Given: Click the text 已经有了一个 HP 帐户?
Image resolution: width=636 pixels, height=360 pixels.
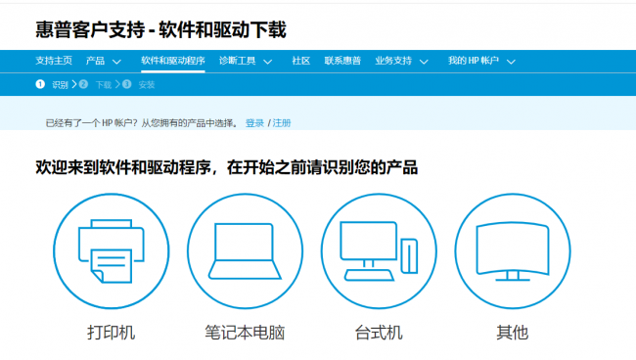Looking at the screenshot, I should (92, 123).
